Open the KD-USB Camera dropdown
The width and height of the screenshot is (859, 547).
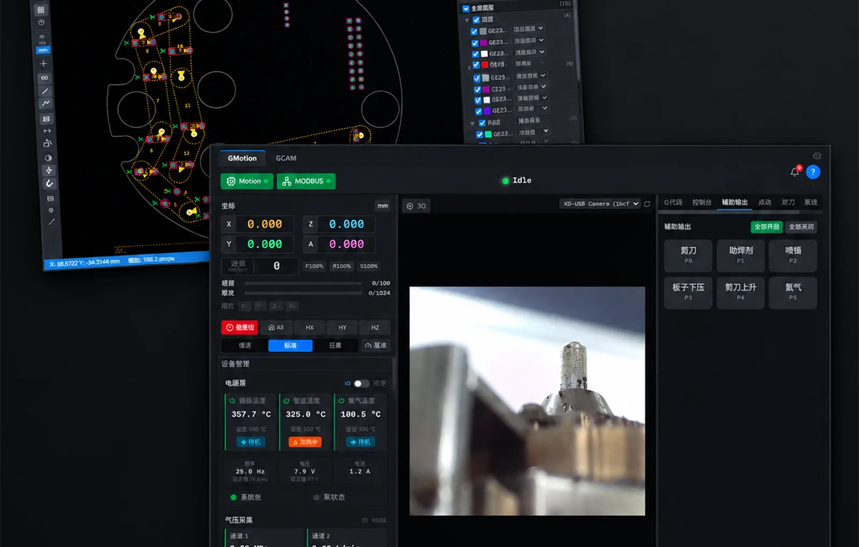point(600,204)
